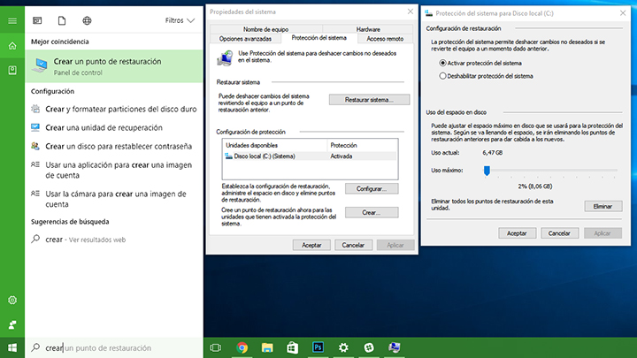Screen dimensions: 637x358
Task: Select 'Deshabilitar protección del sistema' radio button
Action: point(443,76)
